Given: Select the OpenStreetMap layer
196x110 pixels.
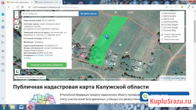Looking at the screenshot, I should 169,22.
